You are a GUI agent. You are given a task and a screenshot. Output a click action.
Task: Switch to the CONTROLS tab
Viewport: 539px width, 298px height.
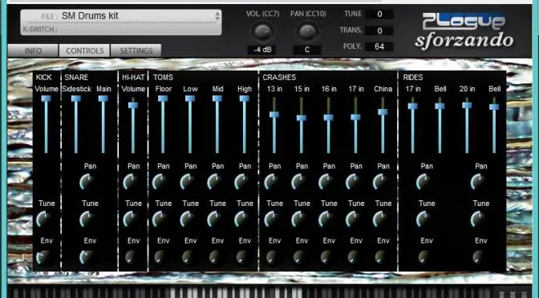pos(84,50)
